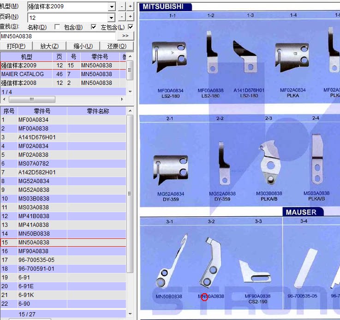The image size is (340, 320).
Task: Click the parts list vertical scrollbar thumb
Action: coord(130,194)
